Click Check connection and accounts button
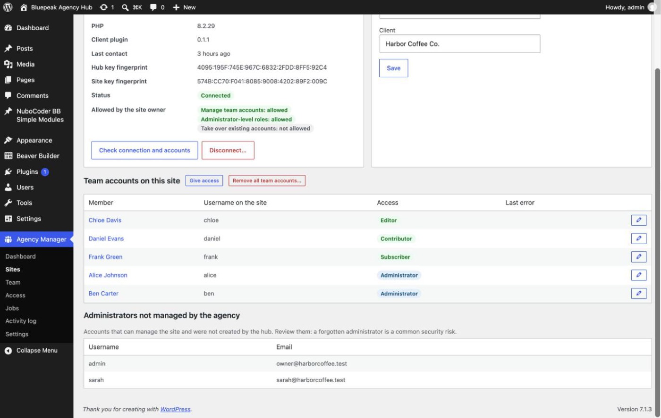The width and height of the screenshot is (661, 418). pyautogui.click(x=144, y=150)
